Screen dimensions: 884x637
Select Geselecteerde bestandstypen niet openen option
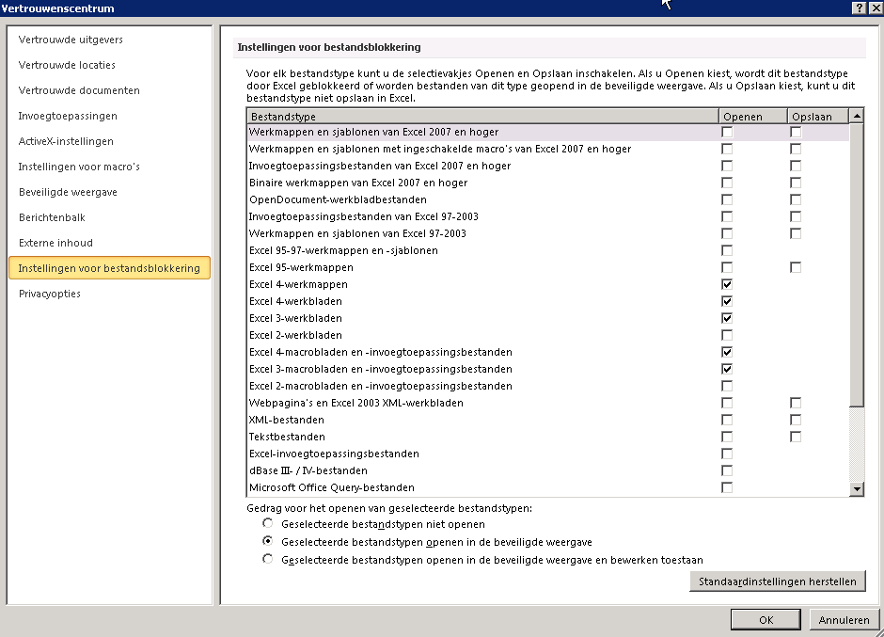pos(268,523)
